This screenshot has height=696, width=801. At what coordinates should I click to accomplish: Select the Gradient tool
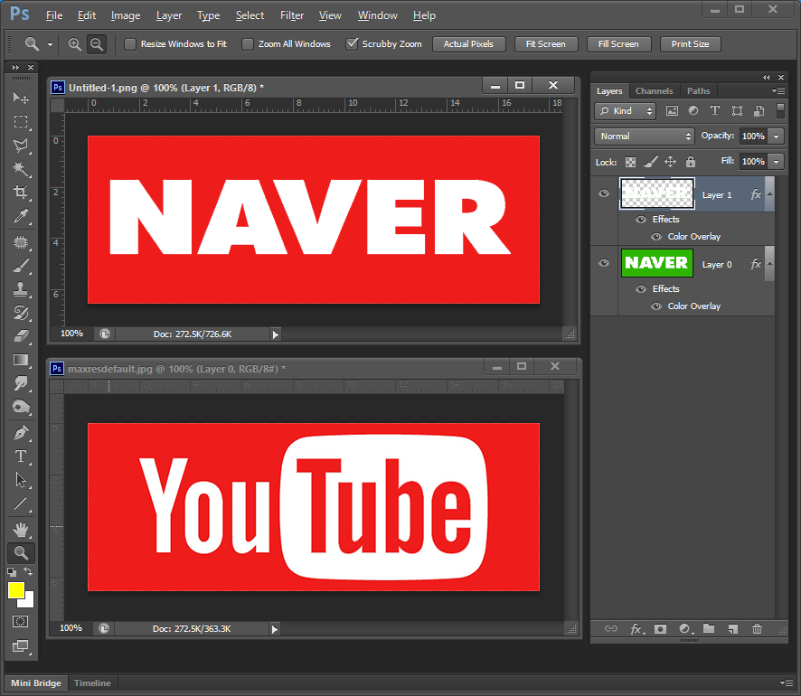pos(21,360)
